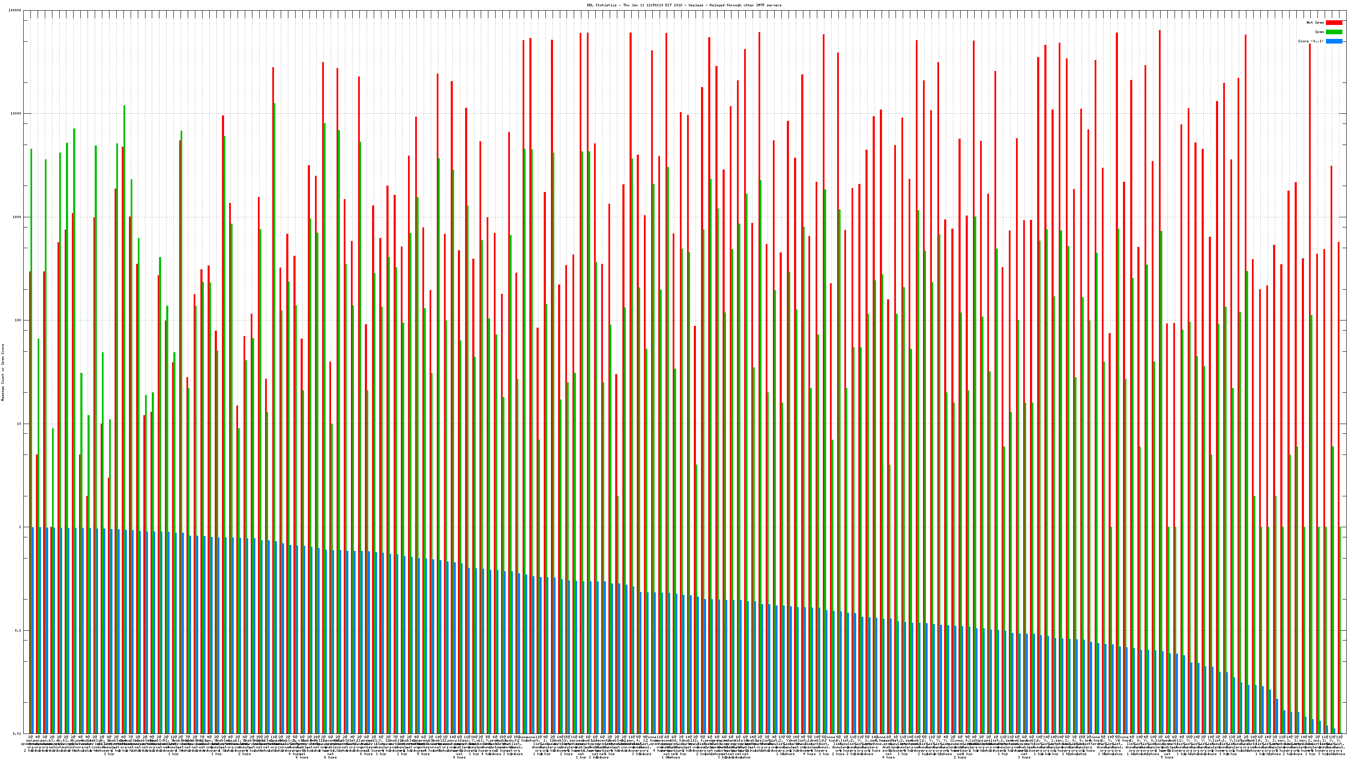Image resolution: width=1353 pixels, height=761 pixels.
Task: Click the 0.01 y-axis tick label
Action: tap(17, 734)
